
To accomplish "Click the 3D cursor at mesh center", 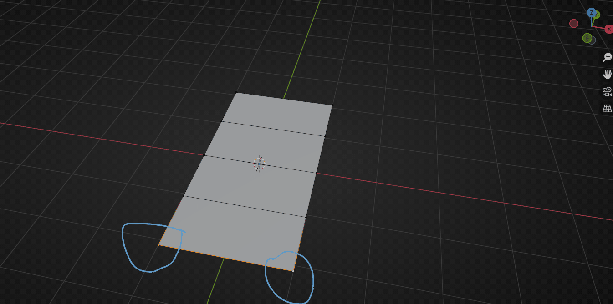I will tap(259, 164).
